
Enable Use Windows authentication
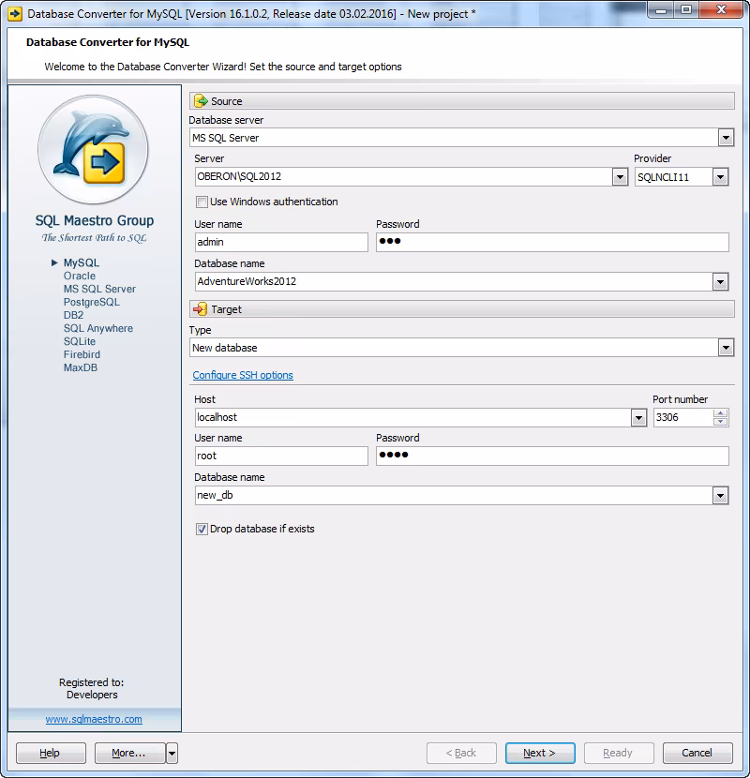pos(202,202)
